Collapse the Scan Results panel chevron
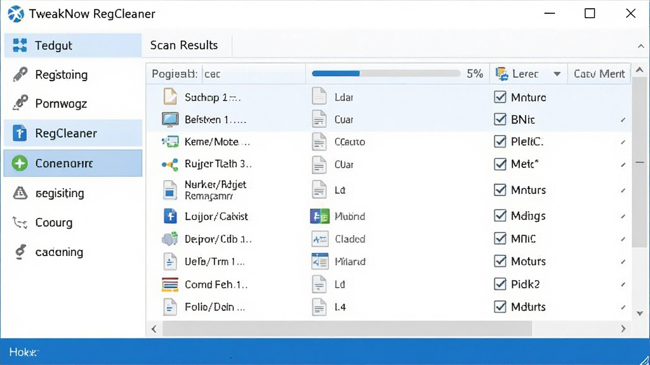650x365 pixels. tap(640, 46)
